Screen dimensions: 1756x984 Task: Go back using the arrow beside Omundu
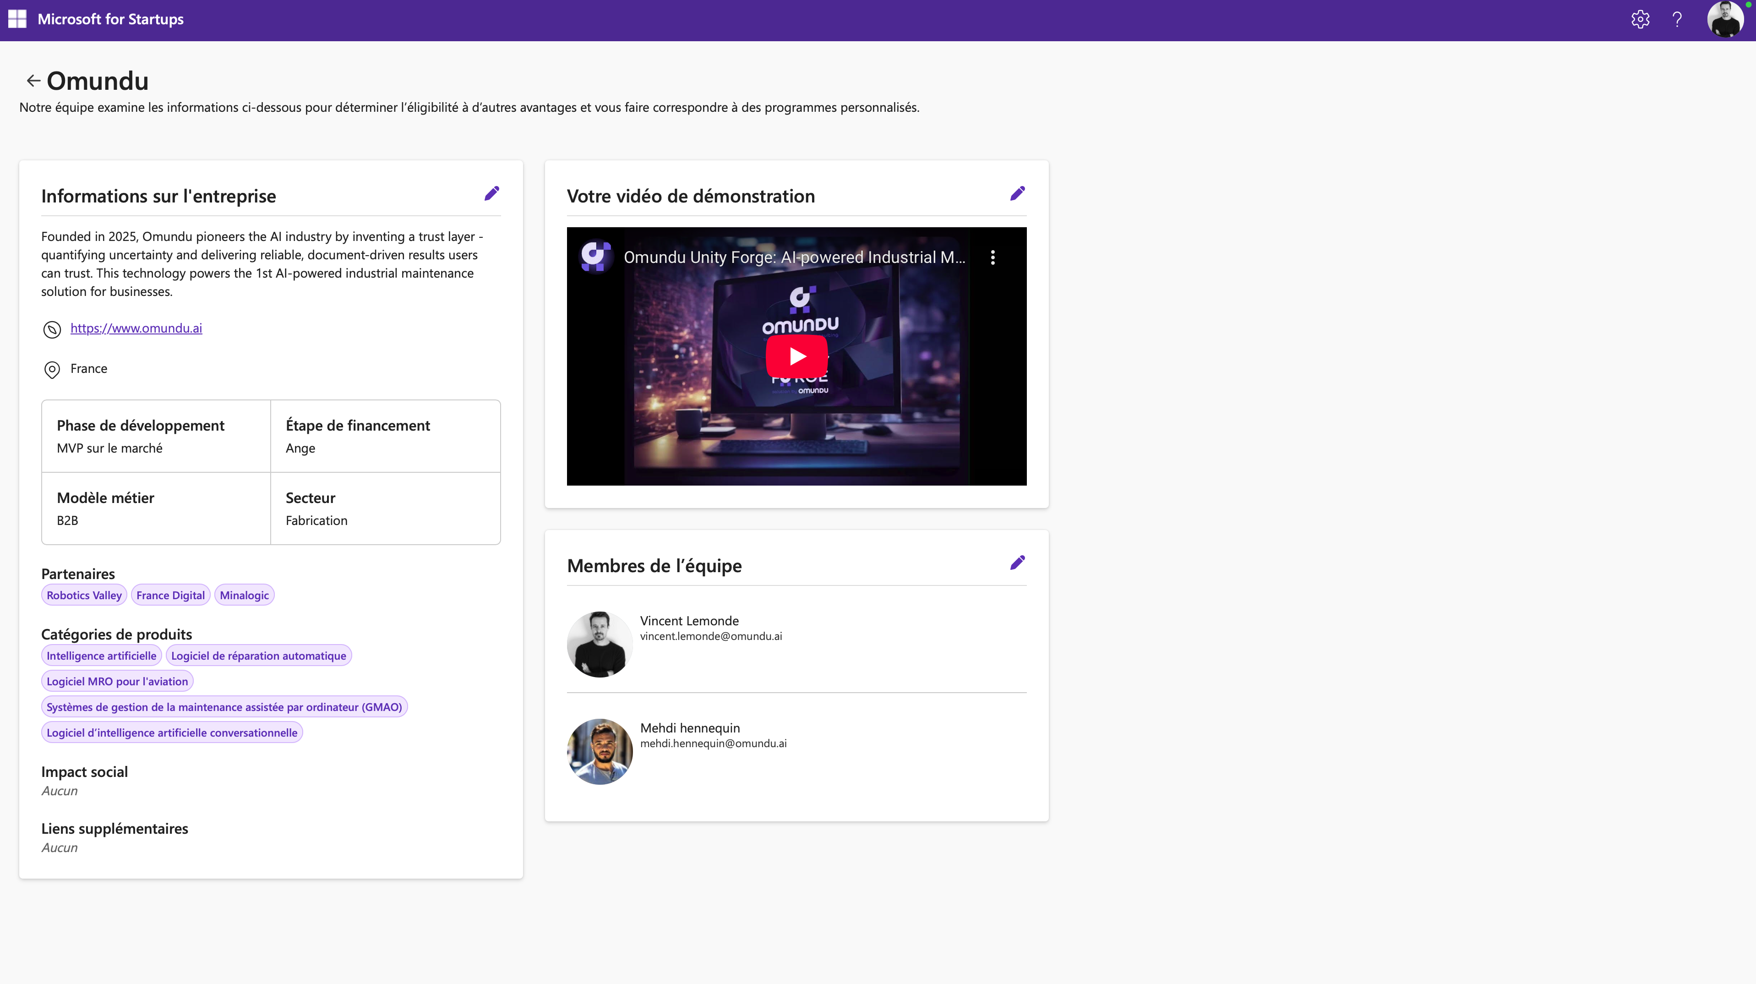(33, 81)
